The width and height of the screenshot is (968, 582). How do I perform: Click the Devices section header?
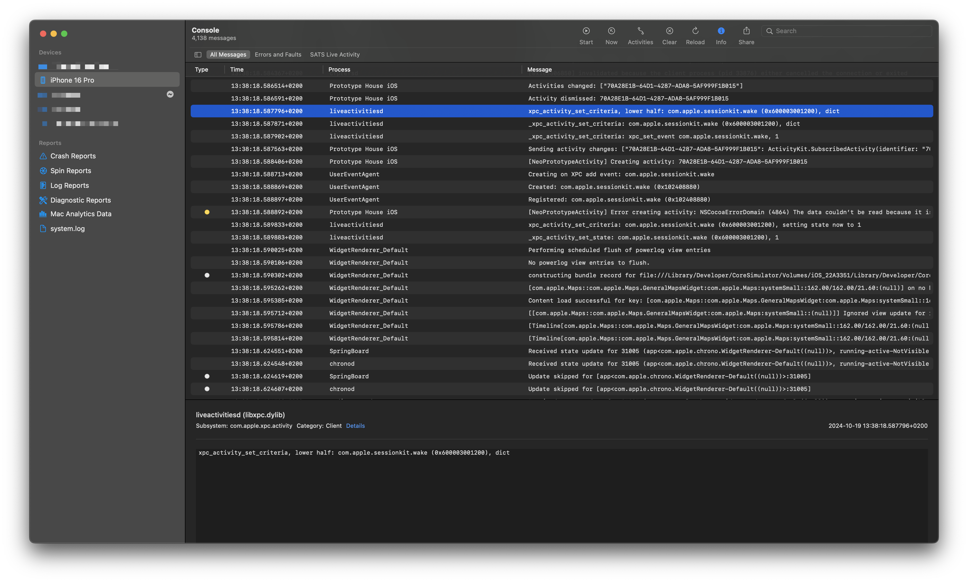(x=50, y=53)
